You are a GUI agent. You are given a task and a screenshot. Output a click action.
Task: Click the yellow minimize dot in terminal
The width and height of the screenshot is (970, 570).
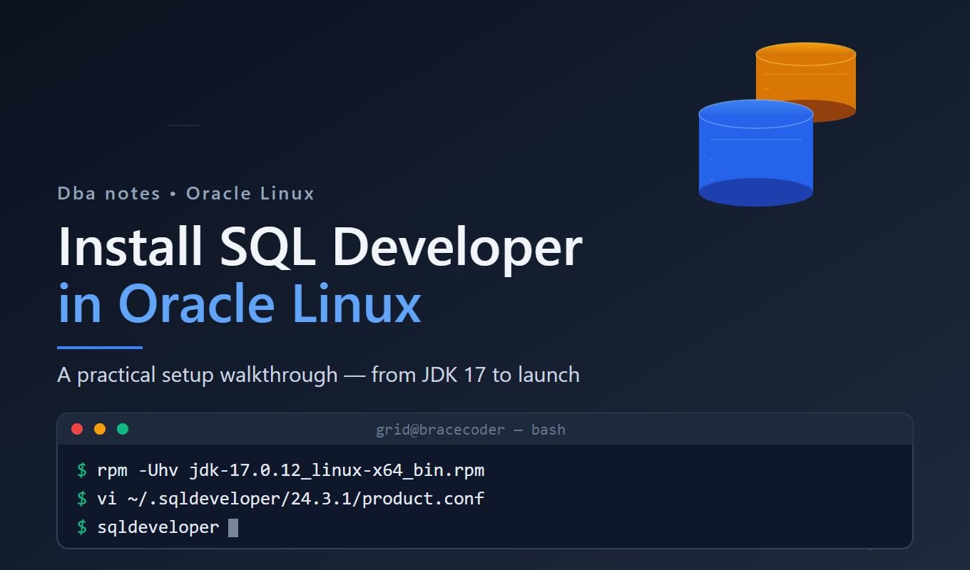tap(100, 429)
